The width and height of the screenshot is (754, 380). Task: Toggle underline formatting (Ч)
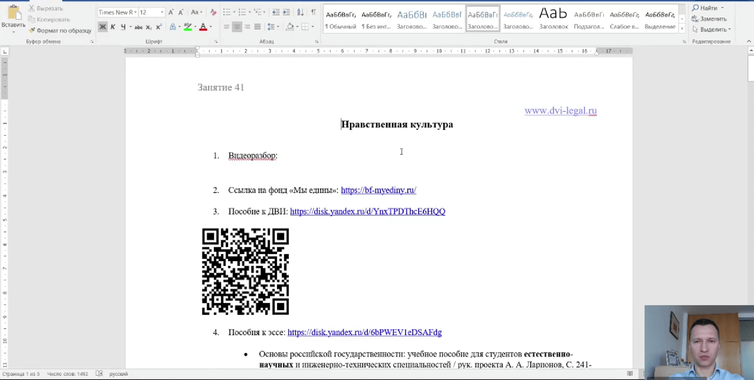coord(123,27)
